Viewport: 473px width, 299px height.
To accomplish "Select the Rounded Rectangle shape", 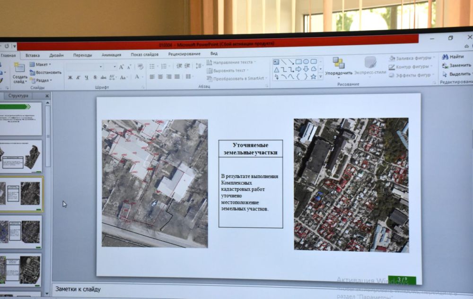I will click(x=314, y=62).
